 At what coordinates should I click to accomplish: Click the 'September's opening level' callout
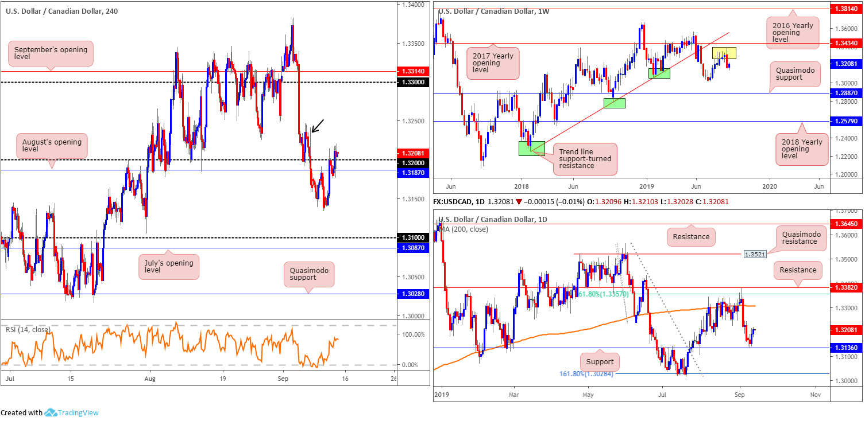(x=51, y=54)
